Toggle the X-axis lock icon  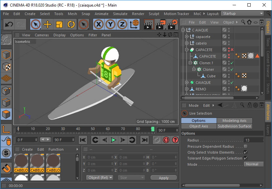(99, 24)
